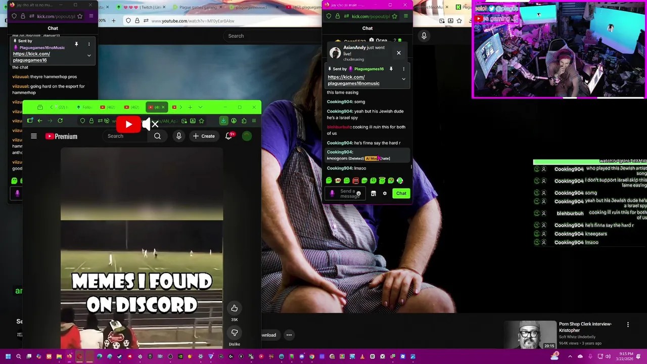Start voice search on YouTube Premium page

(x=178, y=136)
